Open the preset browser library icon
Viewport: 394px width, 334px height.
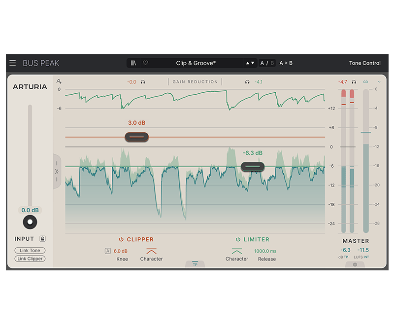pyautogui.click(x=133, y=63)
